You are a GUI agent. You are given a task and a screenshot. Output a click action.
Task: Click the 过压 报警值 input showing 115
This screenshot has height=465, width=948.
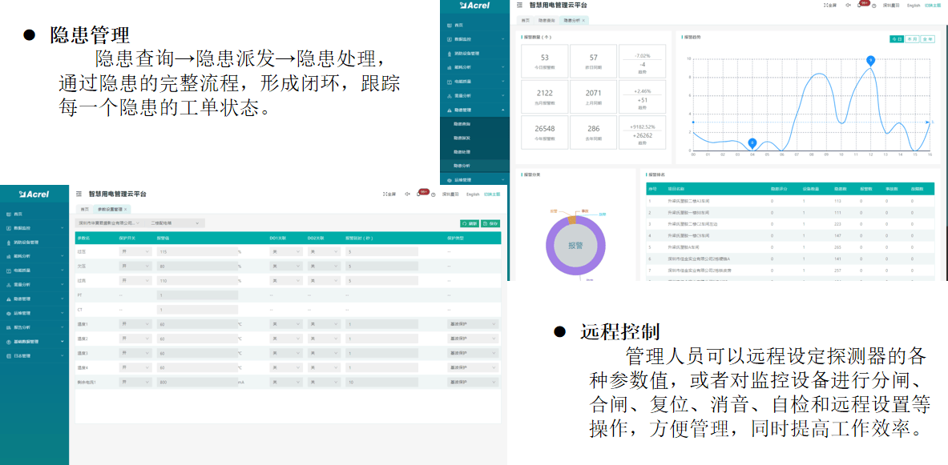(x=197, y=251)
